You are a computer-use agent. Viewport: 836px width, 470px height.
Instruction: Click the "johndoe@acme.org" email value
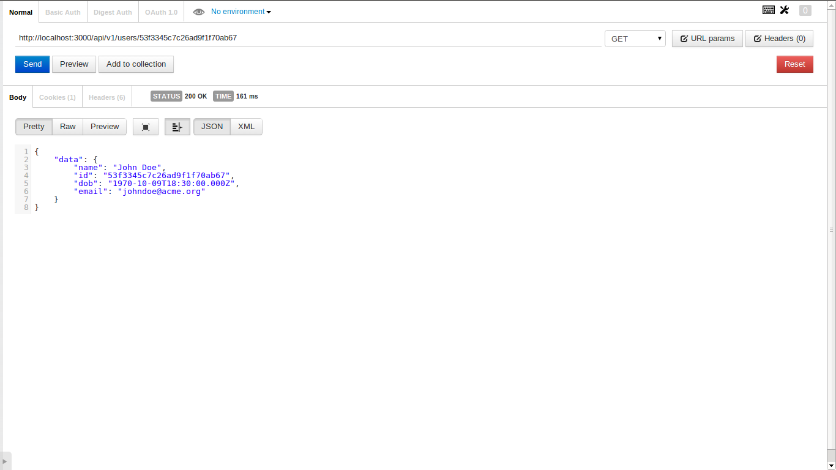(x=162, y=191)
